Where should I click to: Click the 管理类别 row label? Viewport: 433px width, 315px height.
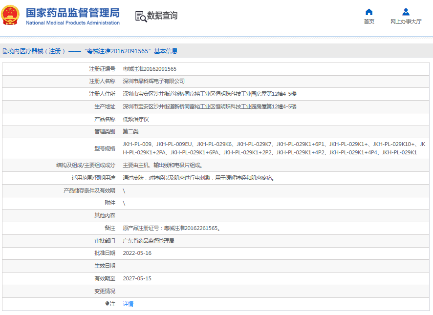[105, 131]
